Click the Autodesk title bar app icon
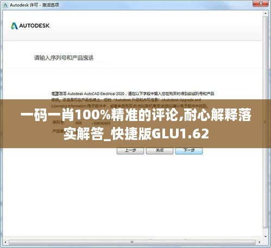Image resolution: width=271 pixels, height=248 pixels. click(5, 5)
